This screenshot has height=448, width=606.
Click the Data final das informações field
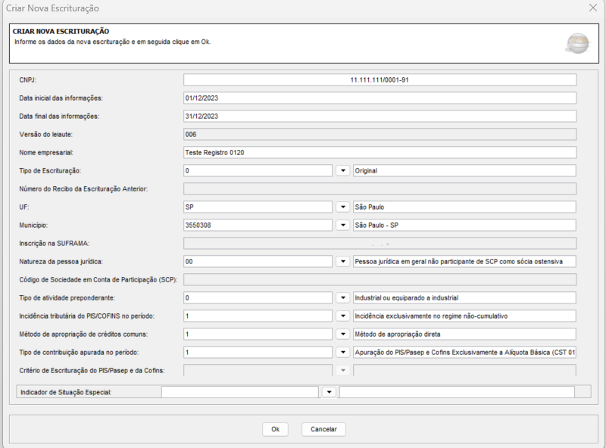click(x=380, y=117)
